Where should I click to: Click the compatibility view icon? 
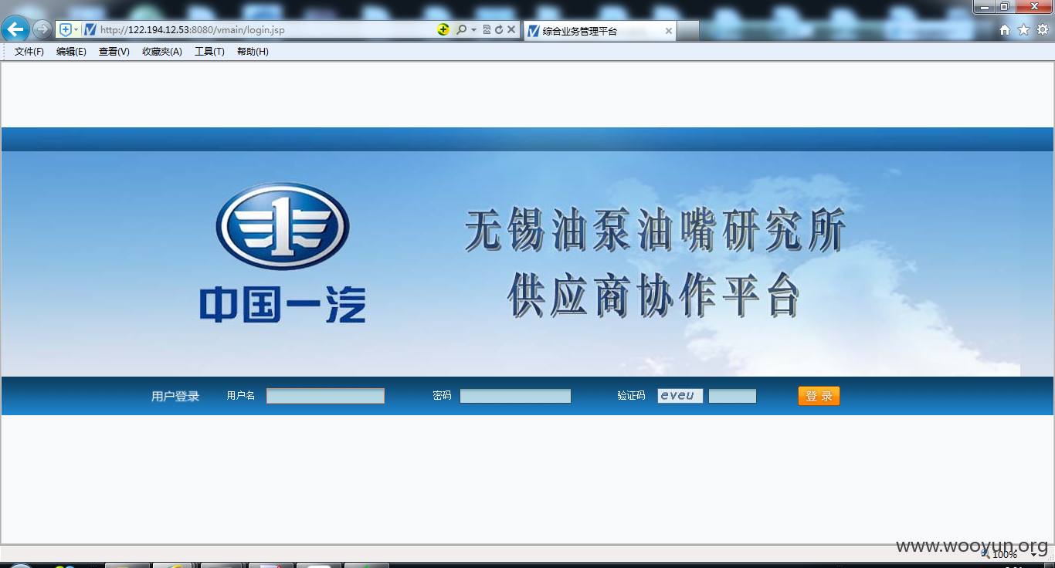487,29
